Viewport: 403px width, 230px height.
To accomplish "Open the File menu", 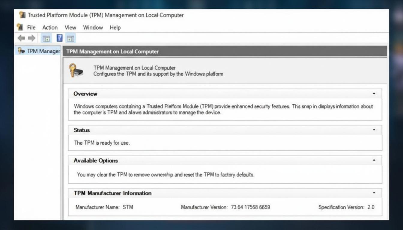I will [31, 28].
